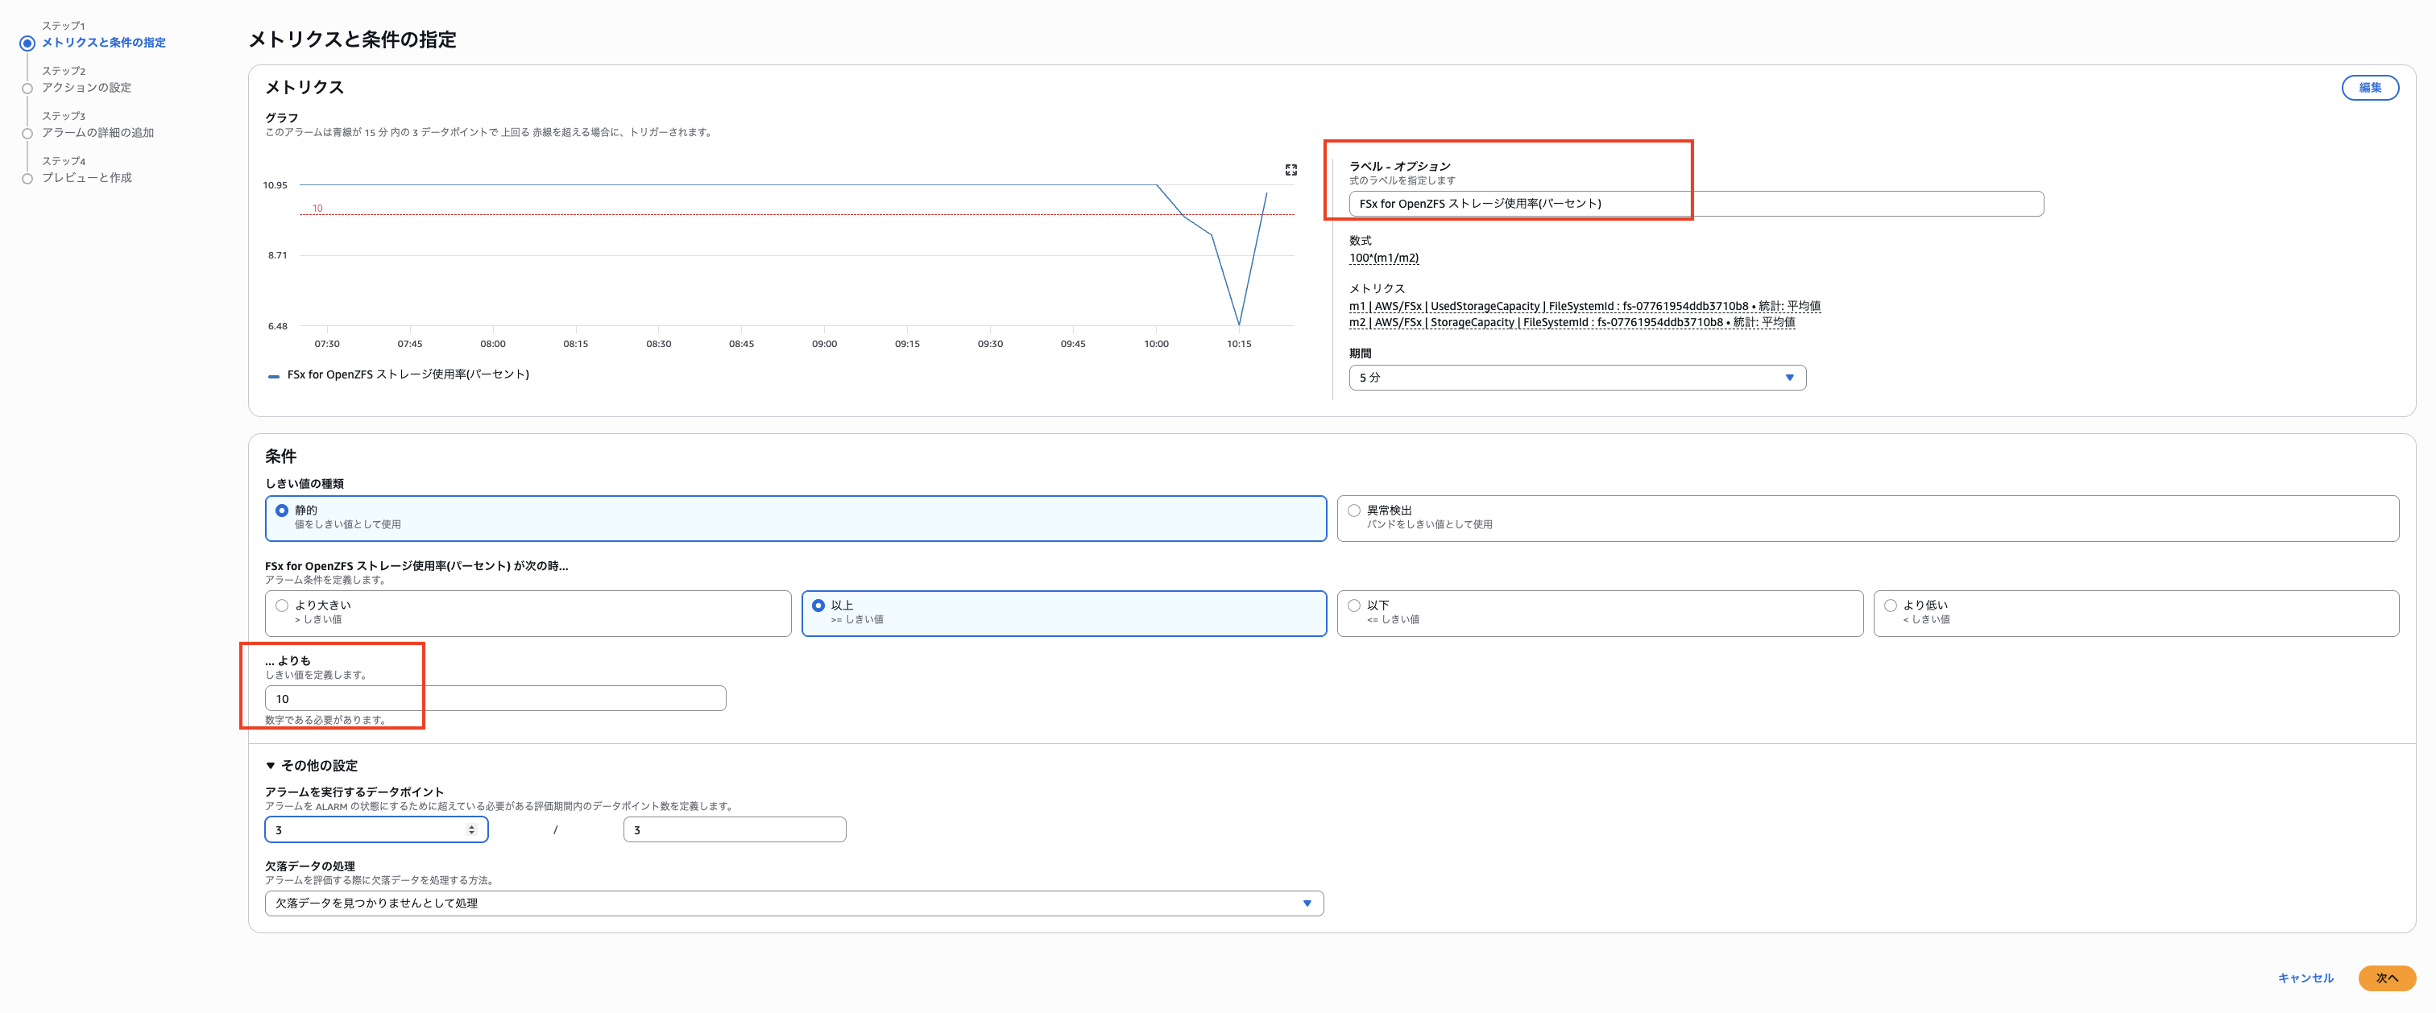Image resolution: width=2436 pixels, height=1013 pixels.
Task: Click the blue legend marker for FSx storage usage
Action: pos(273,375)
